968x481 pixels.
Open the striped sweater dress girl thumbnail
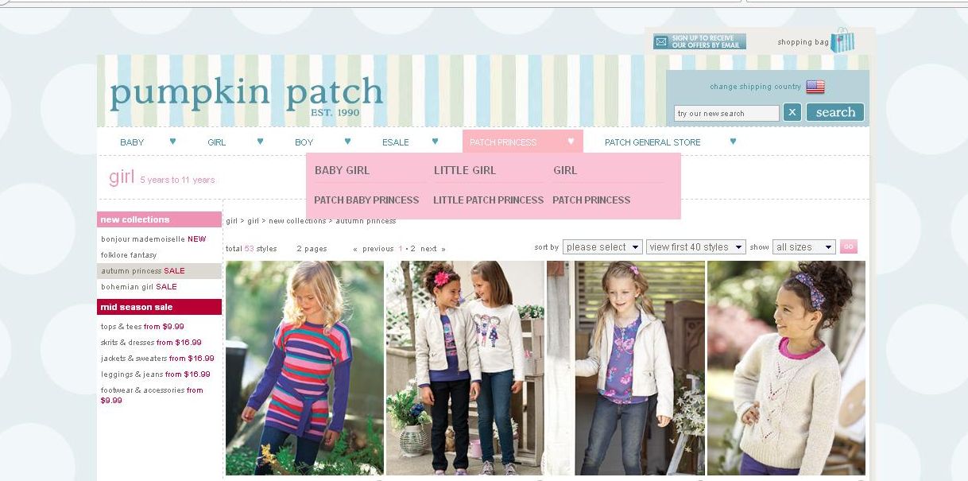[304, 368]
